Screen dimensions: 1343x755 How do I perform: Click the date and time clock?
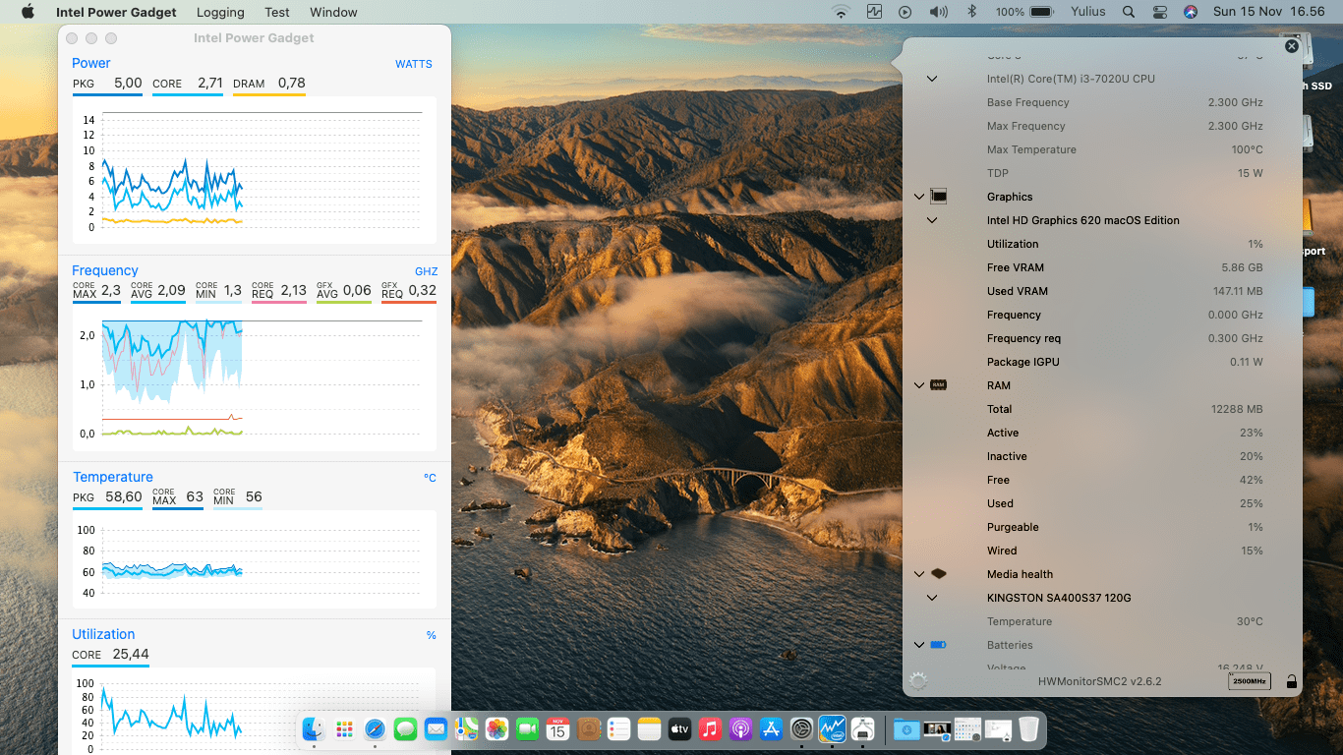coord(1268,12)
